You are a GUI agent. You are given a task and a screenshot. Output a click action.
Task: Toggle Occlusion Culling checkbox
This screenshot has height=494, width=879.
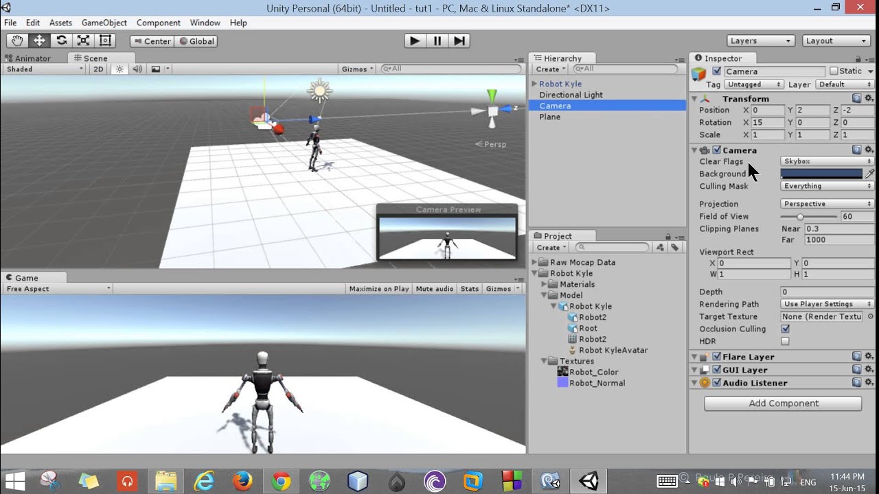pyautogui.click(x=785, y=329)
